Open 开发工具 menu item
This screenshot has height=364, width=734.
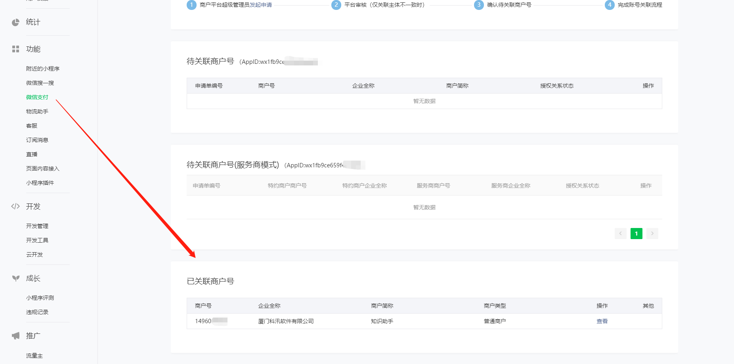(x=37, y=240)
